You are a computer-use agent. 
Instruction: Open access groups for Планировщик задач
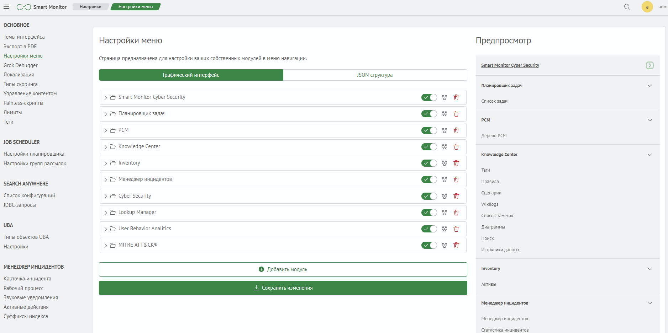click(445, 114)
